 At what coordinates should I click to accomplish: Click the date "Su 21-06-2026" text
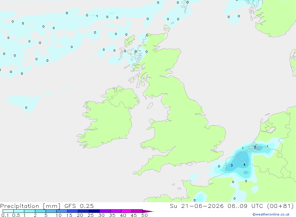(197, 206)
